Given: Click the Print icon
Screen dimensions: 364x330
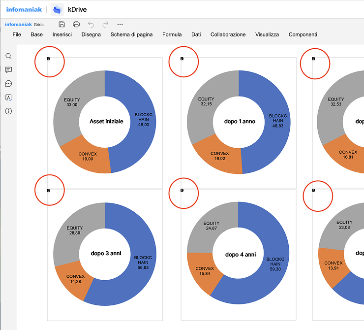Looking at the screenshot, I should tap(76, 24).
